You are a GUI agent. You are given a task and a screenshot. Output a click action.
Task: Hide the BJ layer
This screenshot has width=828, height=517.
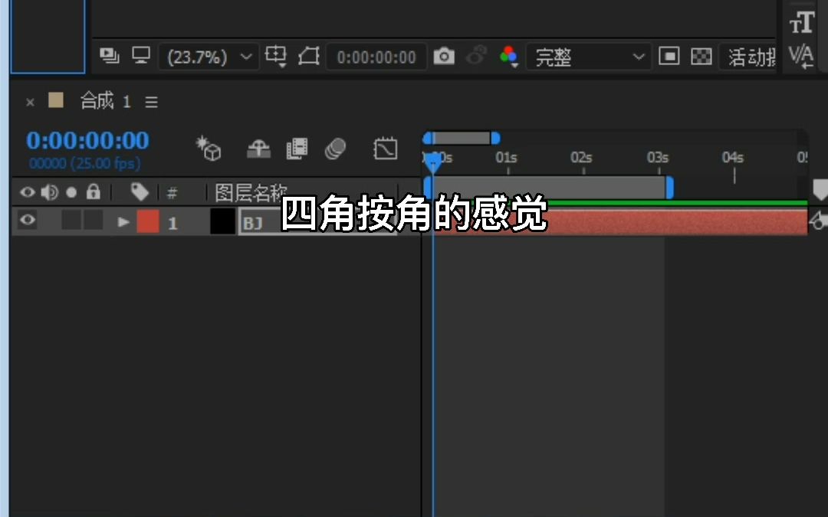tap(26, 221)
